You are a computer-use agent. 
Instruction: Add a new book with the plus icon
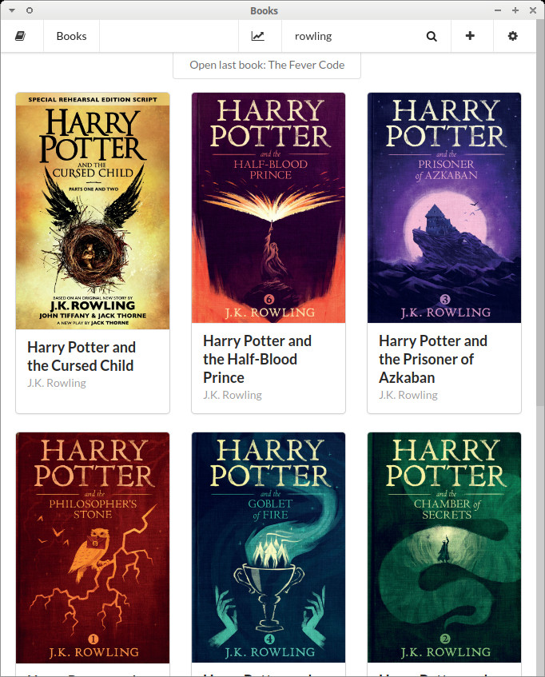click(470, 36)
